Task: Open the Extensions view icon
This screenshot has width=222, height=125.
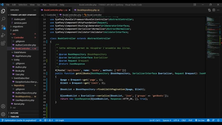Action: click(x=3, y=43)
